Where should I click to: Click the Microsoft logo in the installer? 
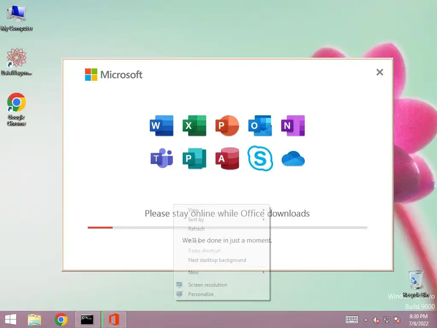pos(114,74)
